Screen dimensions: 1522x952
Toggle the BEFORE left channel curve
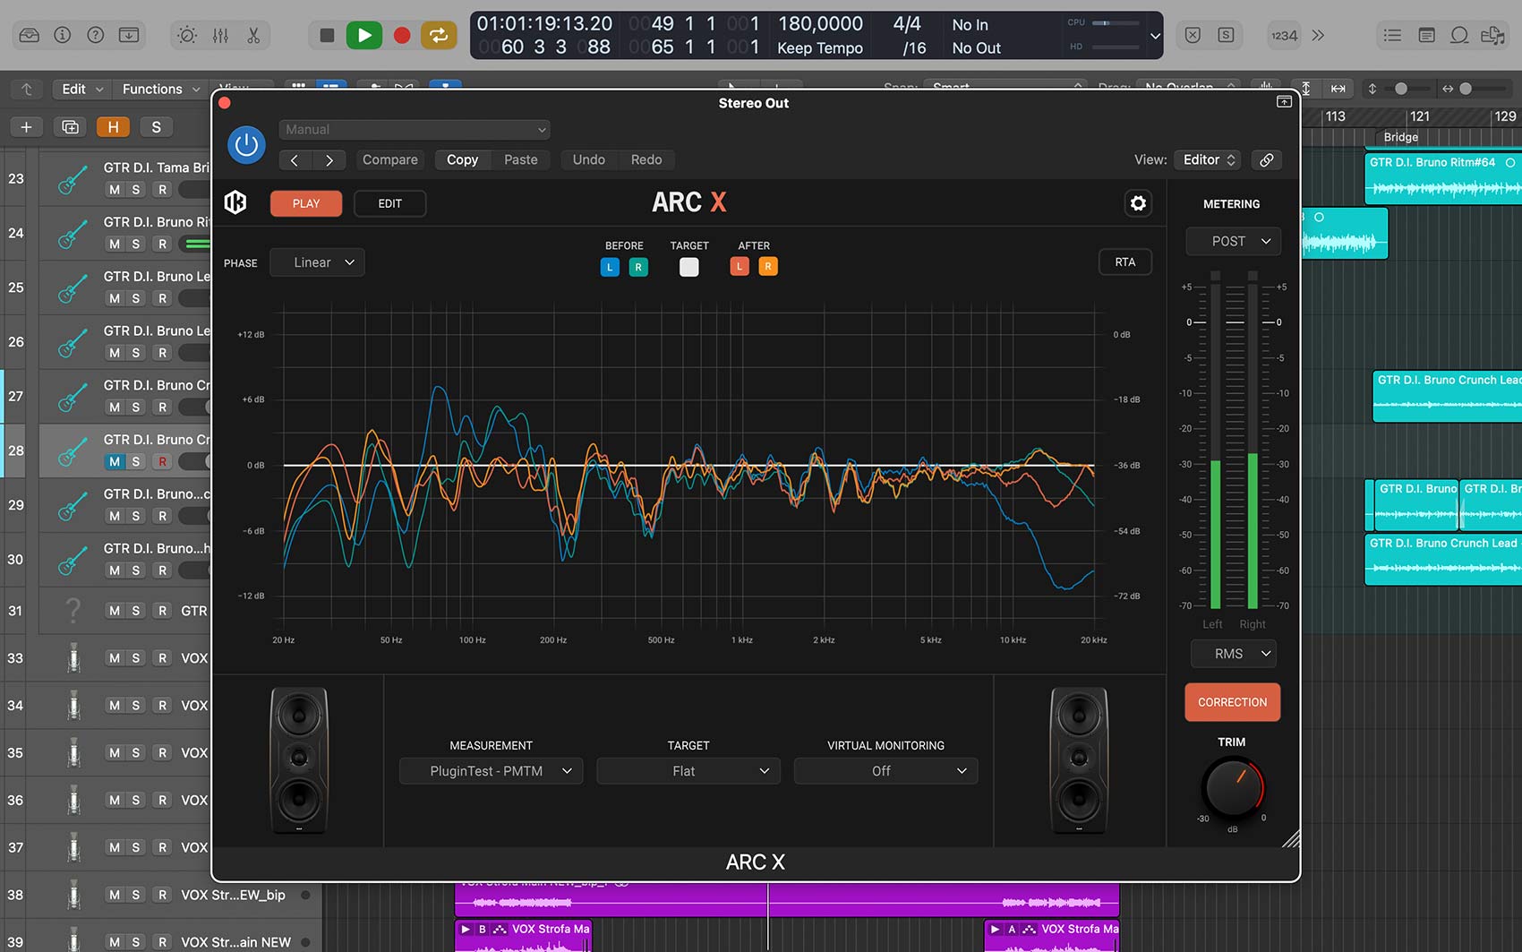coord(610,266)
